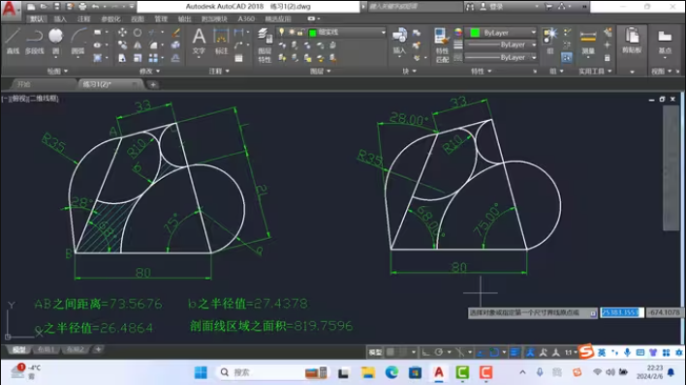Image resolution: width=686 pixels, height=385 pixels.
Task: Open the ByLayer color dropdown
Action: (533, 32)
